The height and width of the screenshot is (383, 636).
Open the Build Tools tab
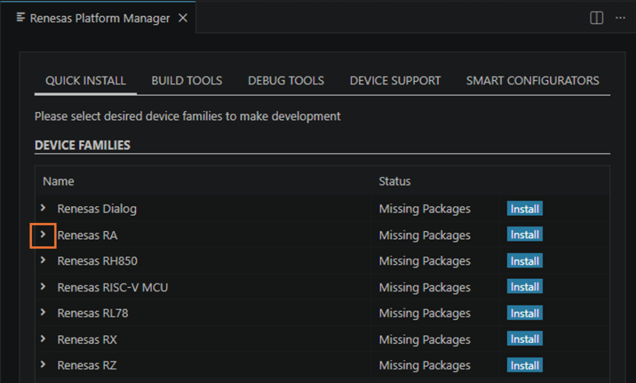click(187, 81)
